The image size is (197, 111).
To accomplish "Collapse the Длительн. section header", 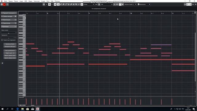I will 9,27.
